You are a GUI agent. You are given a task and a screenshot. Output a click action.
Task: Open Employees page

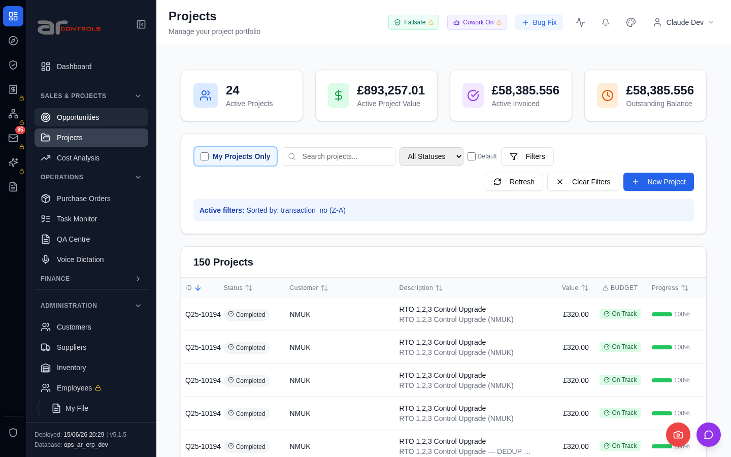point(91,388)
